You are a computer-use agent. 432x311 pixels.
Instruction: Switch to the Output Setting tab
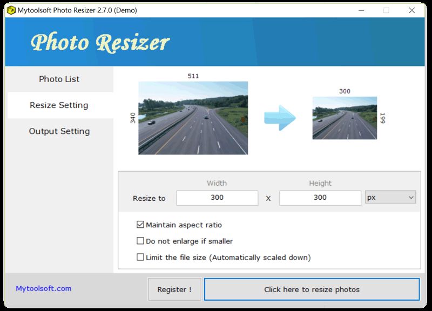(x=59, y=131)
